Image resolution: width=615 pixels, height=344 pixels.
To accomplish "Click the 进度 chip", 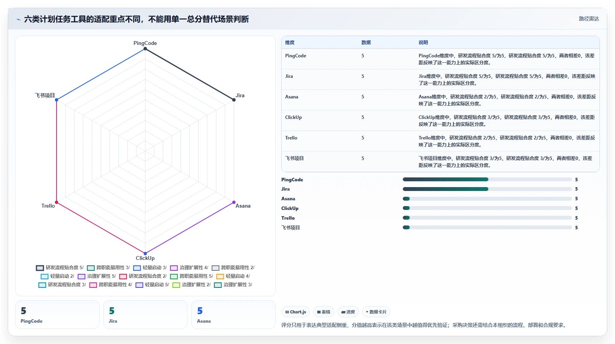I will (x=348, y=312).
